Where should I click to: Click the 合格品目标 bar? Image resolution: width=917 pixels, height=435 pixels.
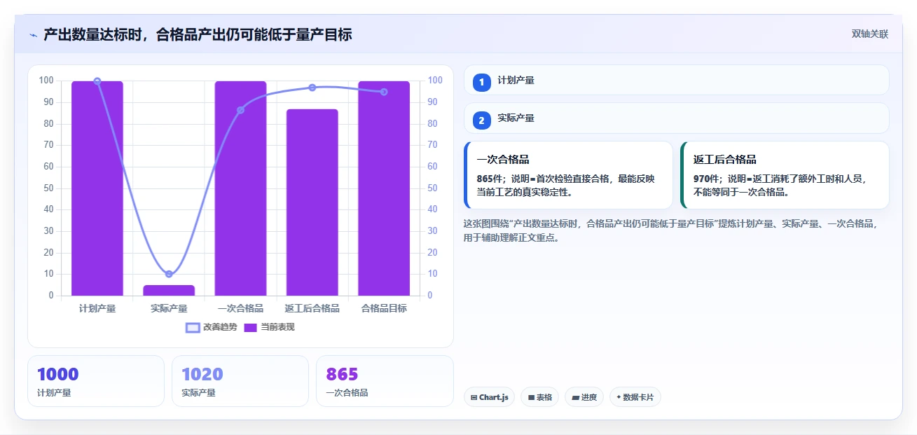tap(384, 188)
